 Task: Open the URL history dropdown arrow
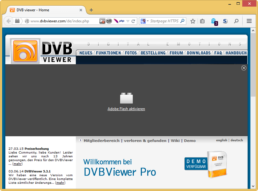[x=128, y=21]
